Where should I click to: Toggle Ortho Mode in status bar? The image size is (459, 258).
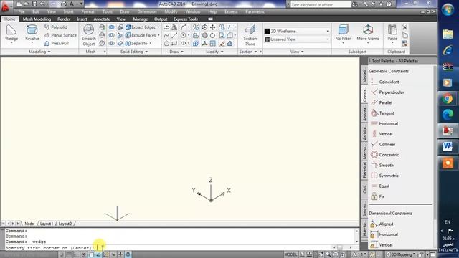76,254
